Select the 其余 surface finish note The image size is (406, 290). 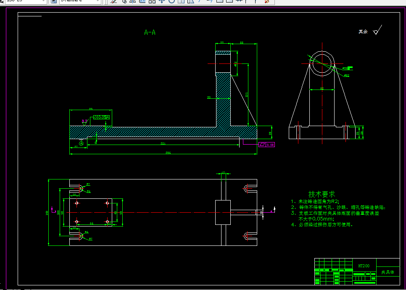click(363, 32)
